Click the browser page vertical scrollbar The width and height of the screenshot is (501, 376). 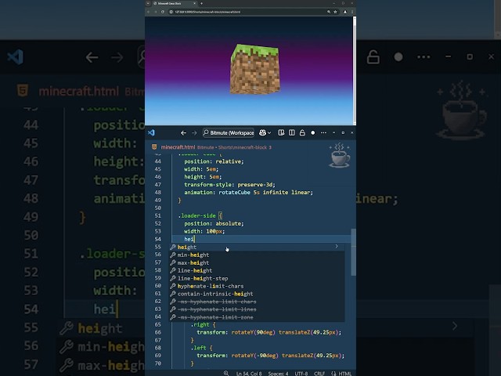[x=355, y=70]
